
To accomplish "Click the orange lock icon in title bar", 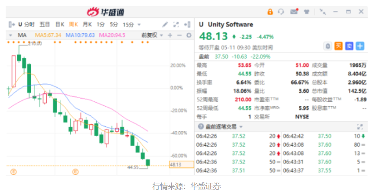I will [270, 12].
